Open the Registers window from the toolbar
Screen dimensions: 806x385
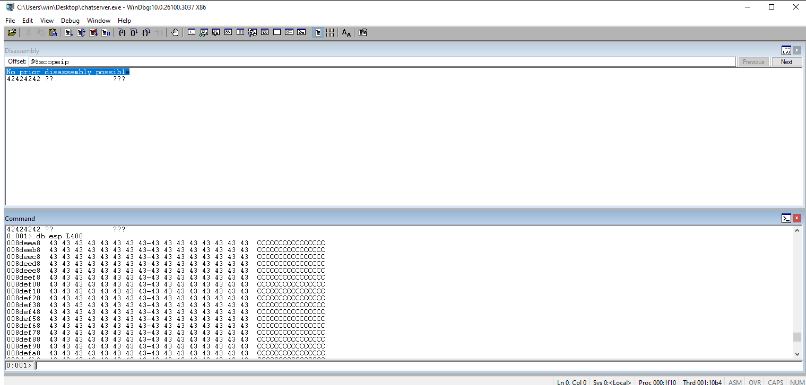[x=228, y=33]
